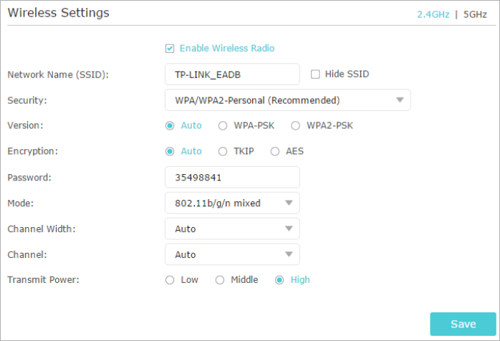This screenshot has height=341, width=500.
Task: Choose WPA2-PSK version option
Action: 296,125
